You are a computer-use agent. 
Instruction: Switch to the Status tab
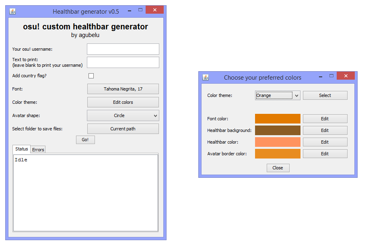tap(21, 149)
